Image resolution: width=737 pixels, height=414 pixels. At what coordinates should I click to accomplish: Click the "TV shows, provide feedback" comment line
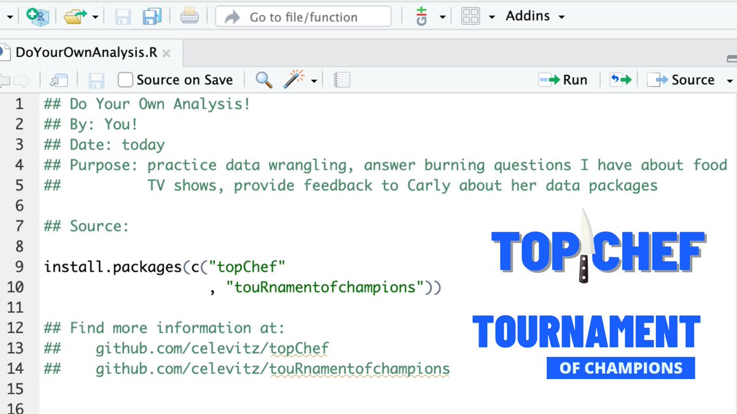[351, 185]
